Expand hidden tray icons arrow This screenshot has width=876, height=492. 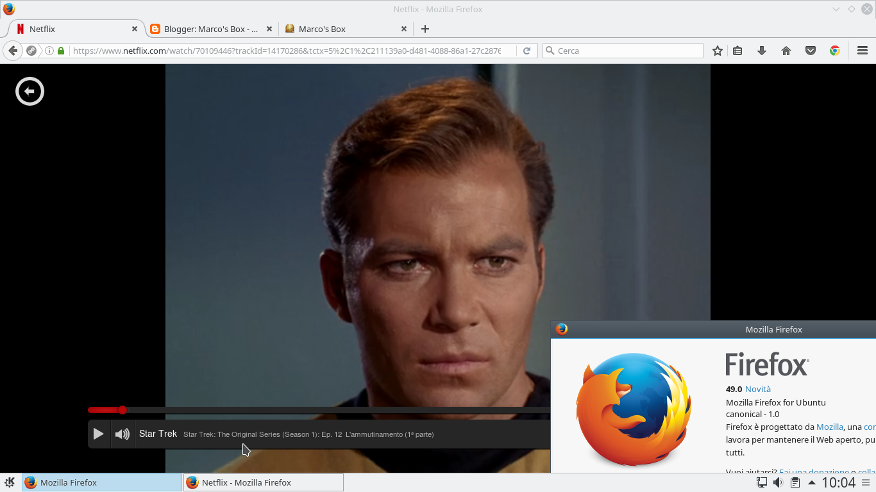point(811,482)
